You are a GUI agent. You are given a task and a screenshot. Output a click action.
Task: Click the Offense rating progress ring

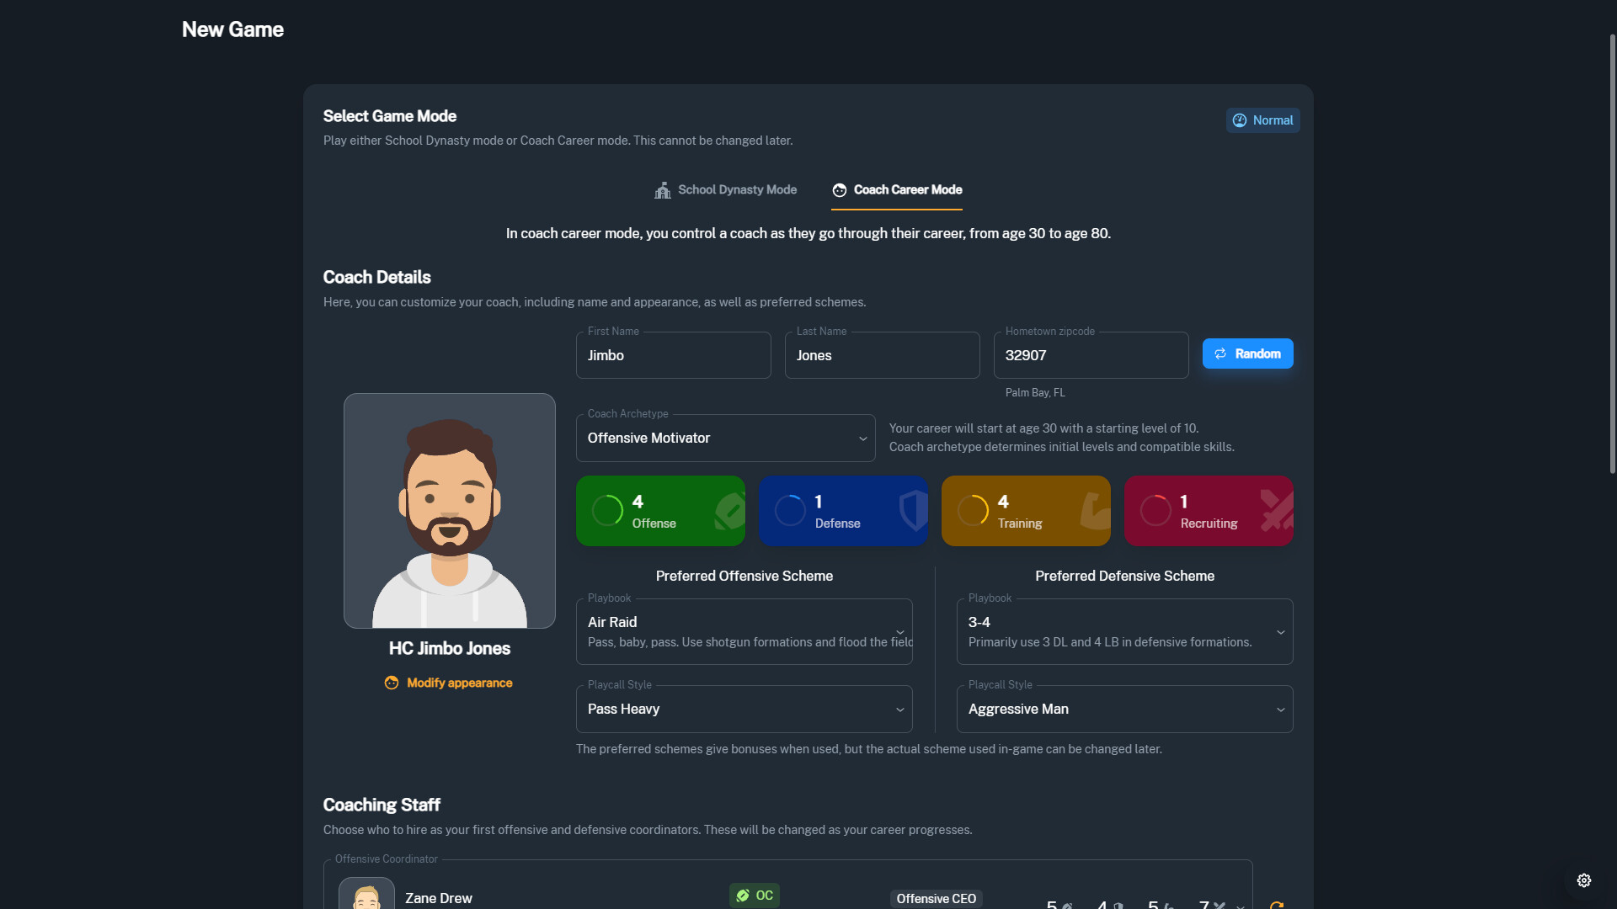click(608, 511)
